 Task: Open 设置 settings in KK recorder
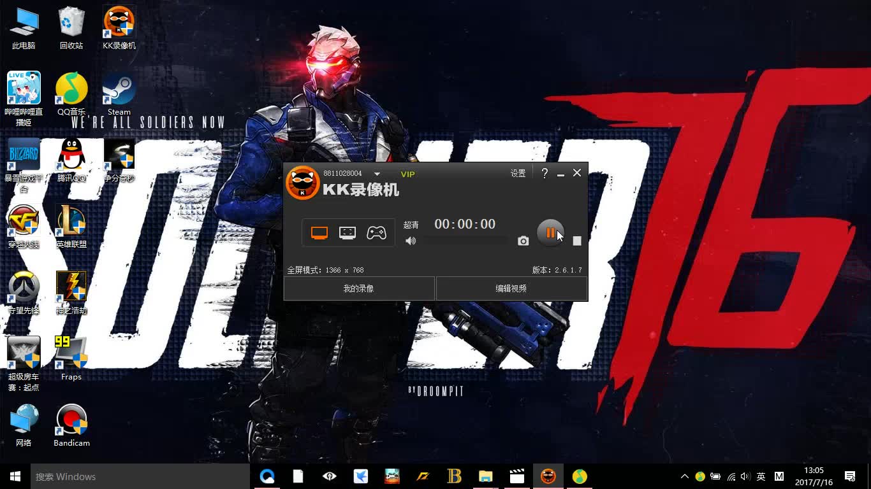[x=518, y=173]
